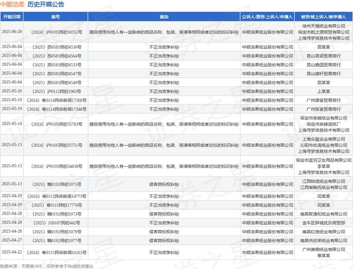This screenshot has width=353, height=269.
Task: Select the date 2025-05-26
Action: click(x=12, y=91)
